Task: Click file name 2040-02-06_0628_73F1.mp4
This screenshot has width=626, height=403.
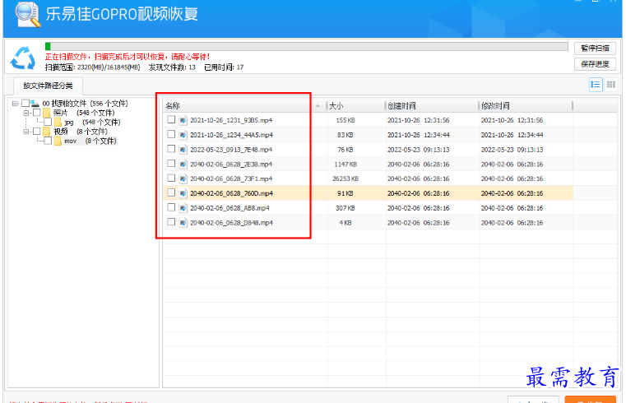Action: (x=231, y=178)
